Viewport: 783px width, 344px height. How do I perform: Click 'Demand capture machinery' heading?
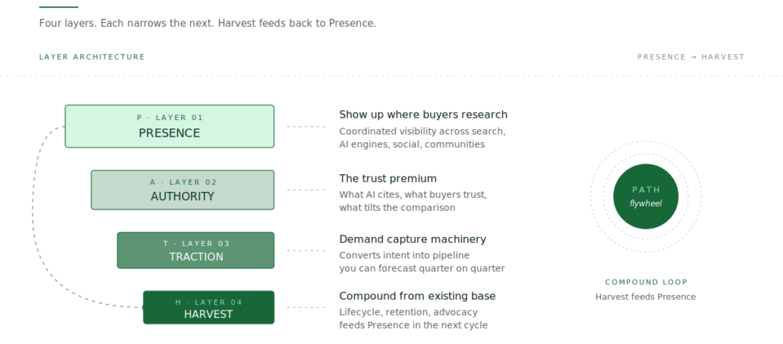pyautogui.click(x=412, y=239)
